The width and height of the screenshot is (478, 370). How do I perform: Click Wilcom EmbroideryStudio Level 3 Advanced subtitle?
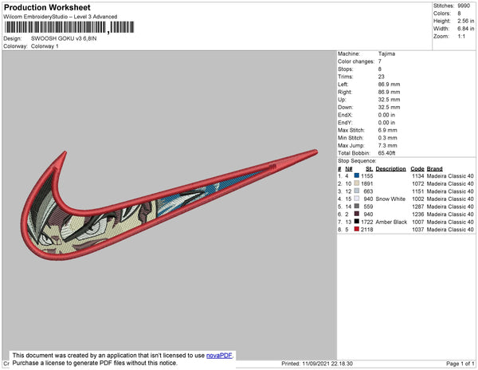pos(61,17)
